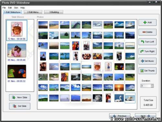This screenshot has width=162, height=122.
Task: Click the green plus Add button
Action: pos(147,22)
